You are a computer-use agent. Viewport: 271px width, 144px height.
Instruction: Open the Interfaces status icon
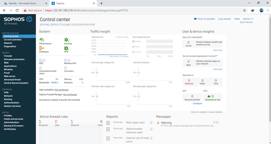42,48
